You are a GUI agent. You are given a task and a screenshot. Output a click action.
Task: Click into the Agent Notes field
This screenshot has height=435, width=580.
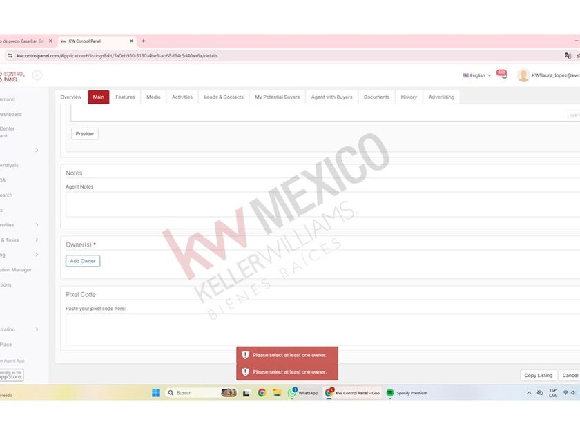[x=322, y=204]
